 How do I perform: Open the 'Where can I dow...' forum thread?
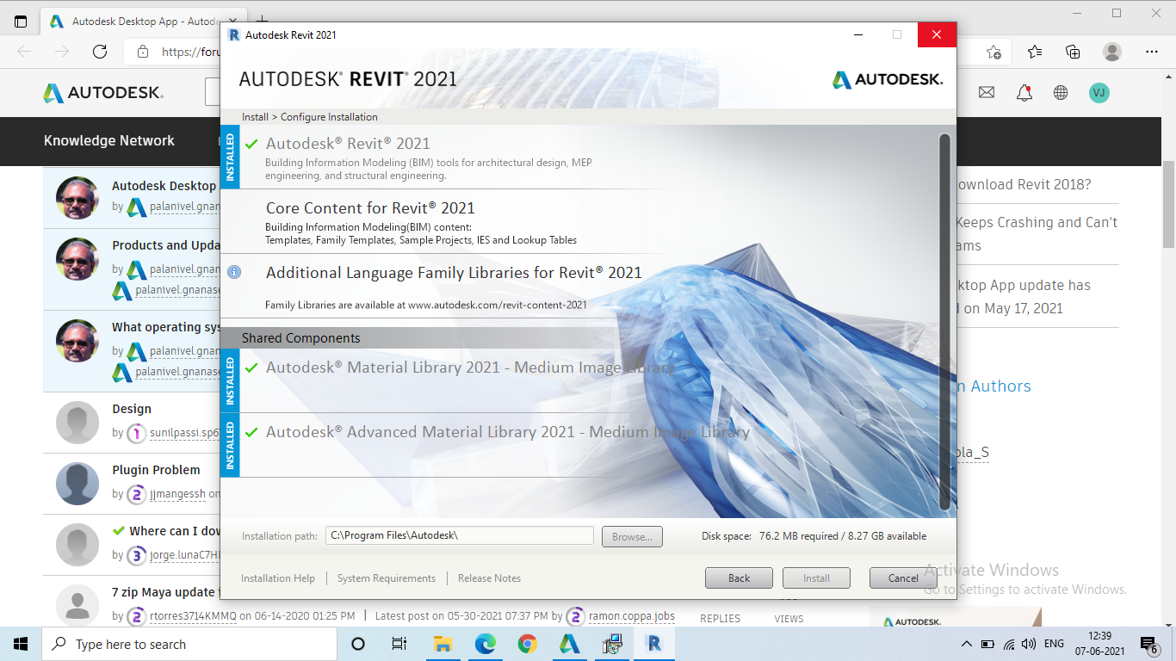(175, 531)
